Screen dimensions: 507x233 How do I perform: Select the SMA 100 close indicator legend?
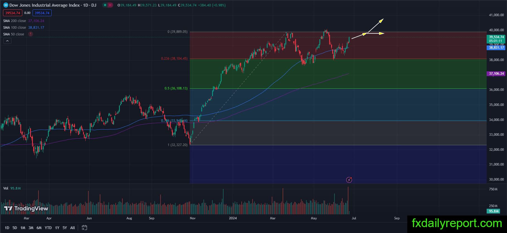pos(14,27)
